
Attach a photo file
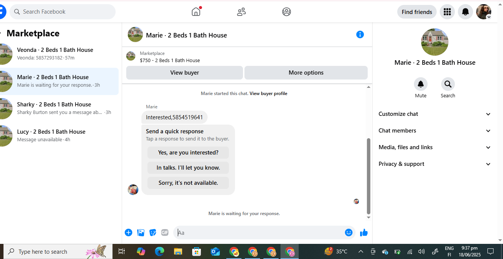(141, 232)
